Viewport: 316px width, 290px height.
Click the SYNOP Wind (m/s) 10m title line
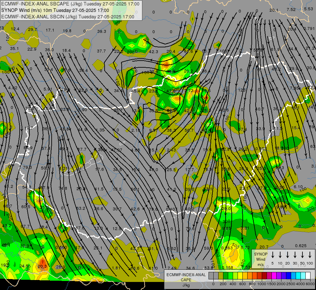pyautogui.click(x=55, y=10)
